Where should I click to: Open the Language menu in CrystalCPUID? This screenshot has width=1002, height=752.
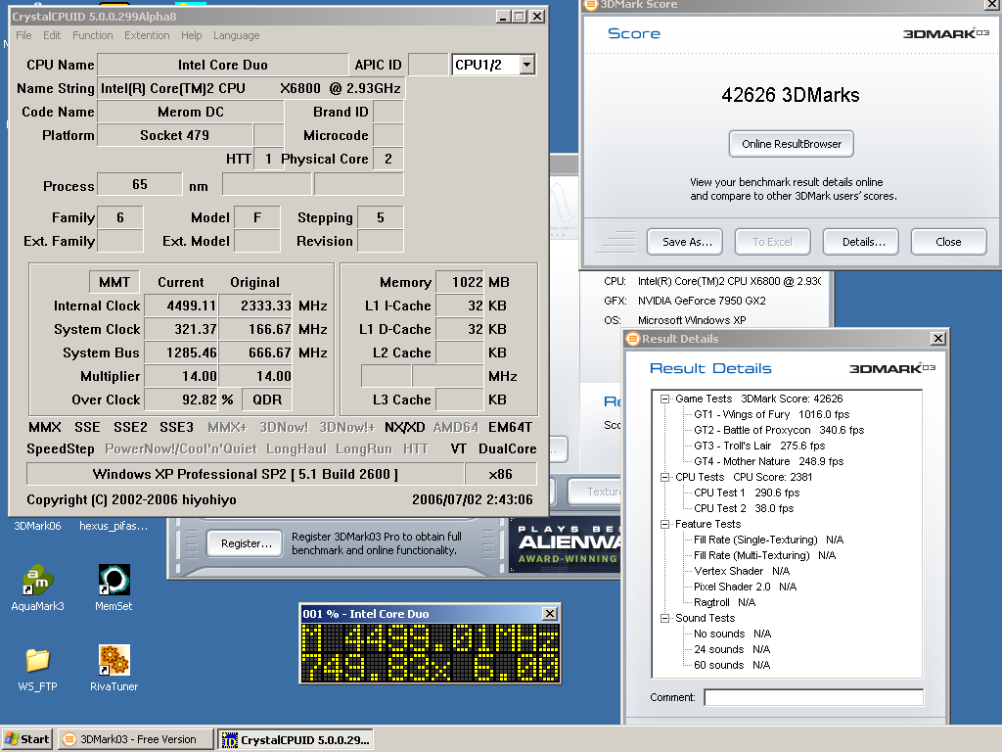237,35
